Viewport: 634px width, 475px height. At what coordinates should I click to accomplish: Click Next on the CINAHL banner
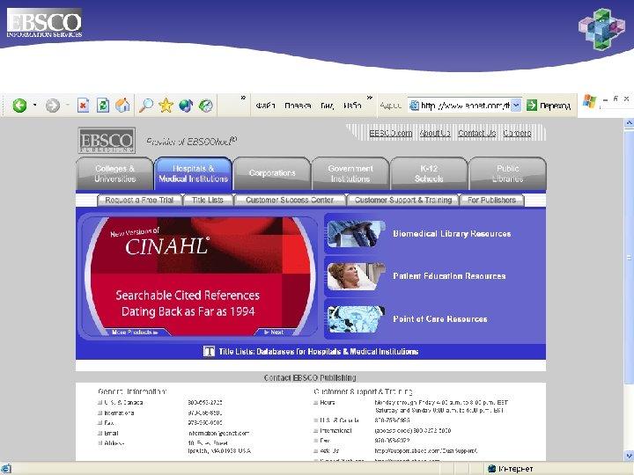pyautogui.click(x=274, y=332)
